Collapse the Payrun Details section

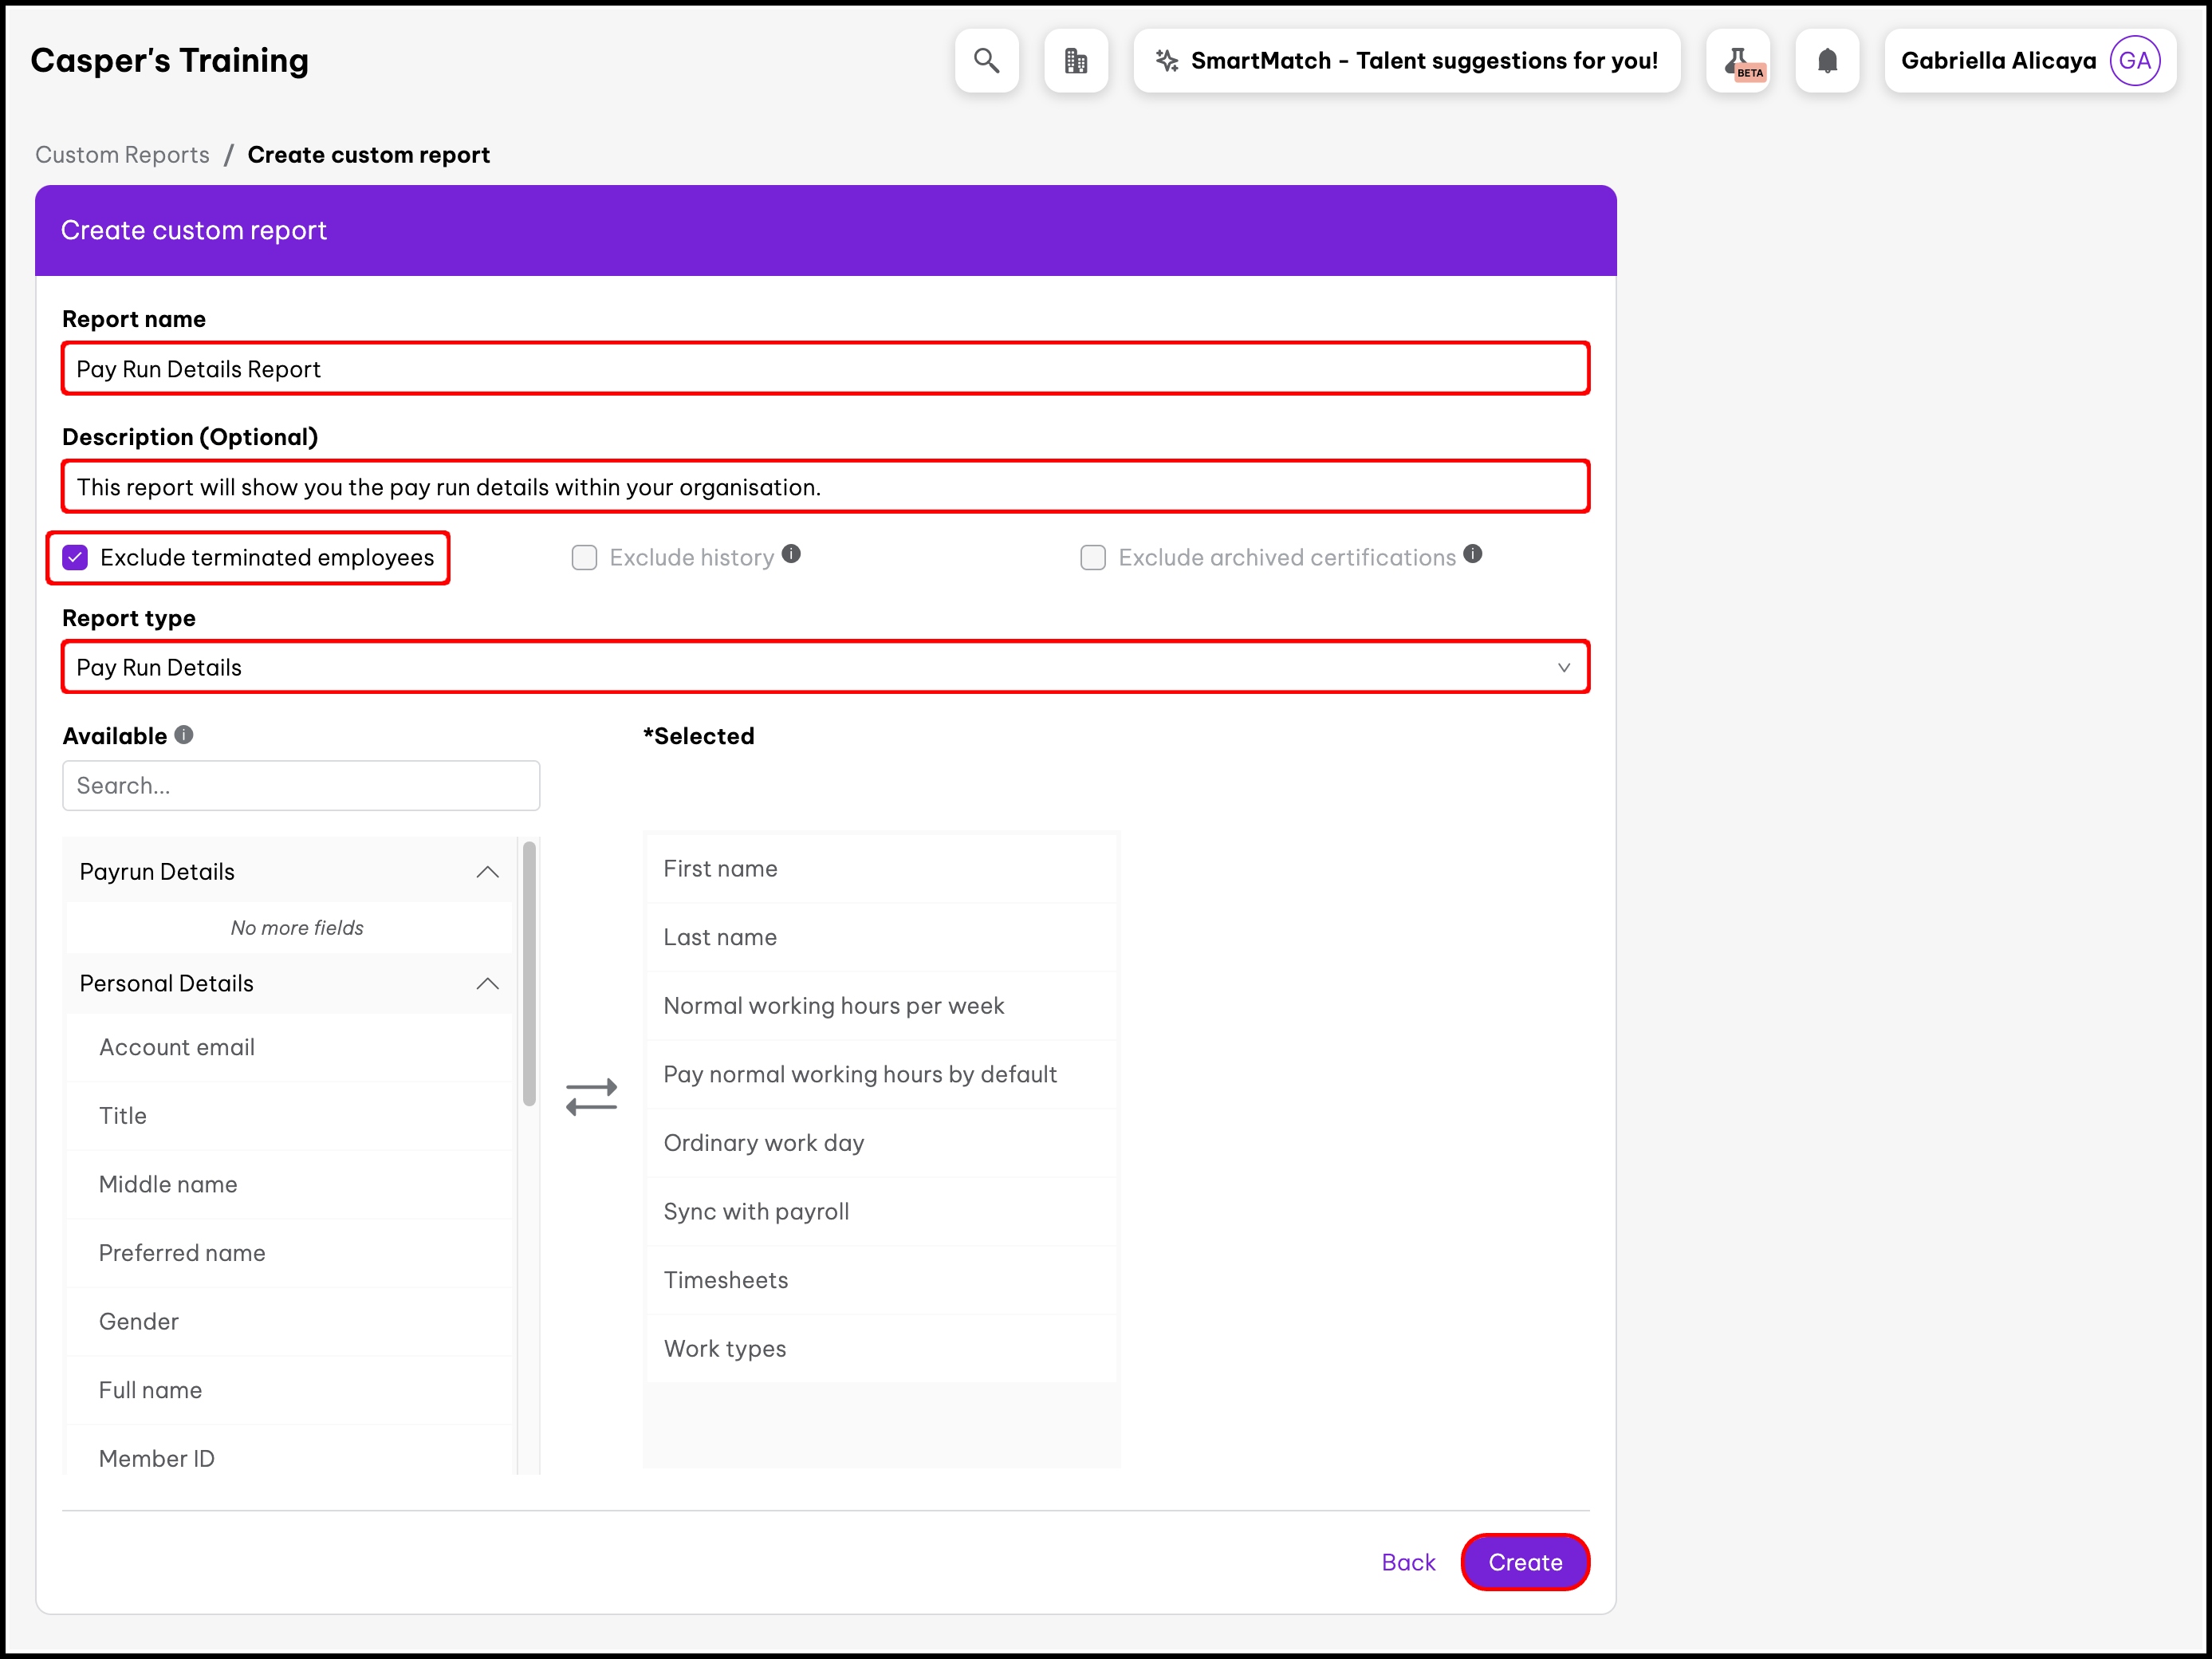pyautogui.click(x=487, y=872)
